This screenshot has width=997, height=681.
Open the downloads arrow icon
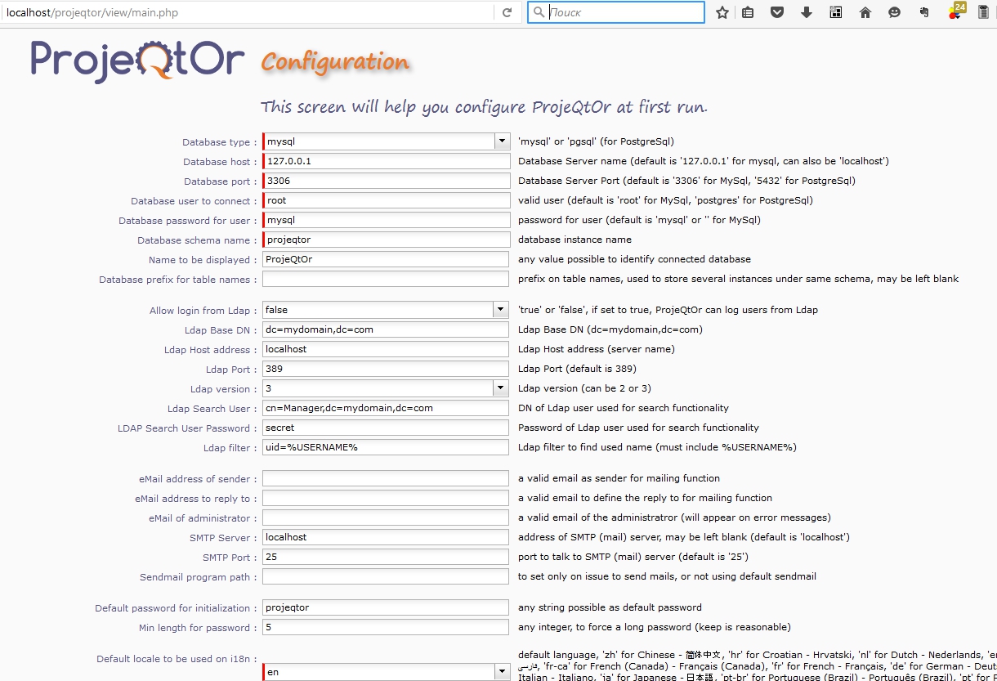click(807, 12)
